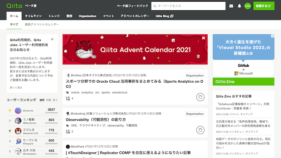Click 詳しく見る link in notice
This screenshot has height=158, width=281.
tap(16, 87)
